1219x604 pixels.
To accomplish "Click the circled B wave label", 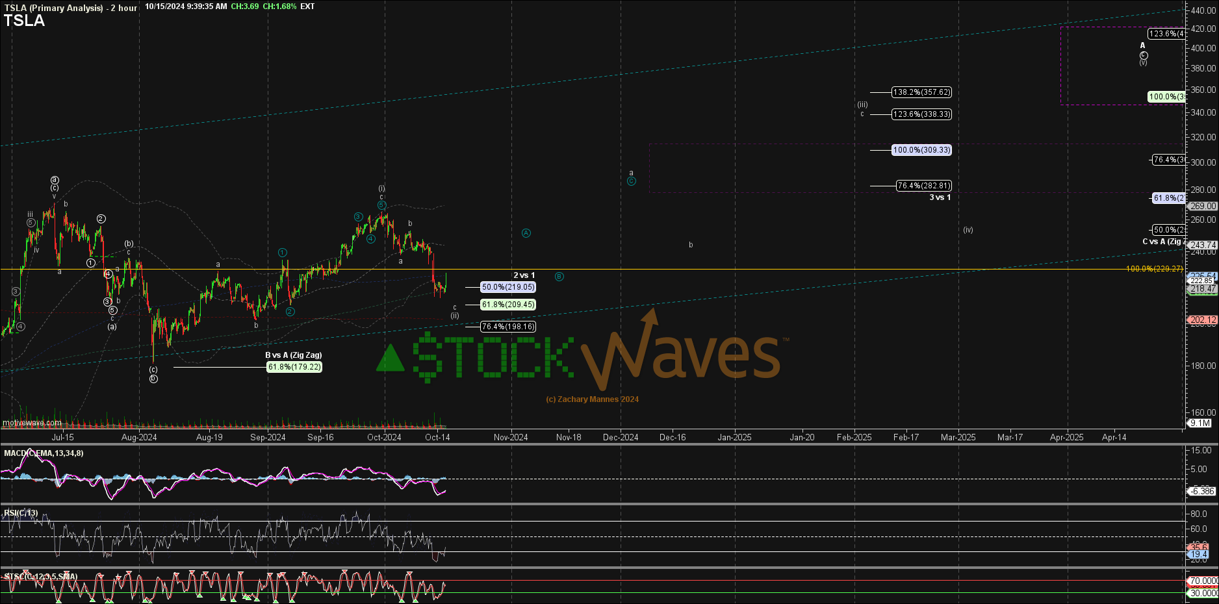I will coord(559,277).
